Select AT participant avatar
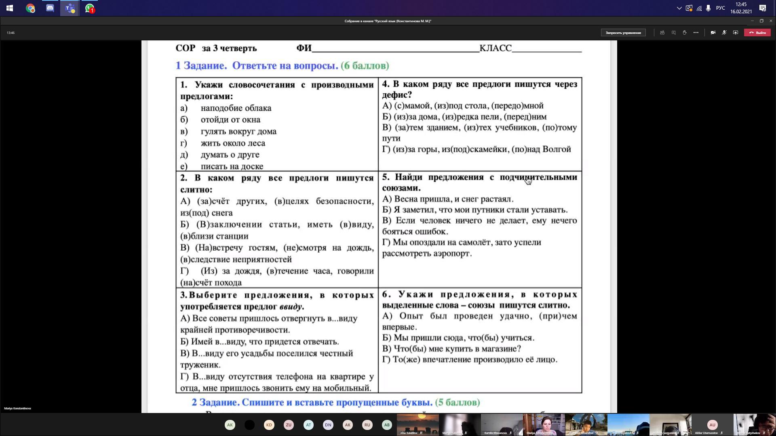776x436 pixels. (308, 425)
